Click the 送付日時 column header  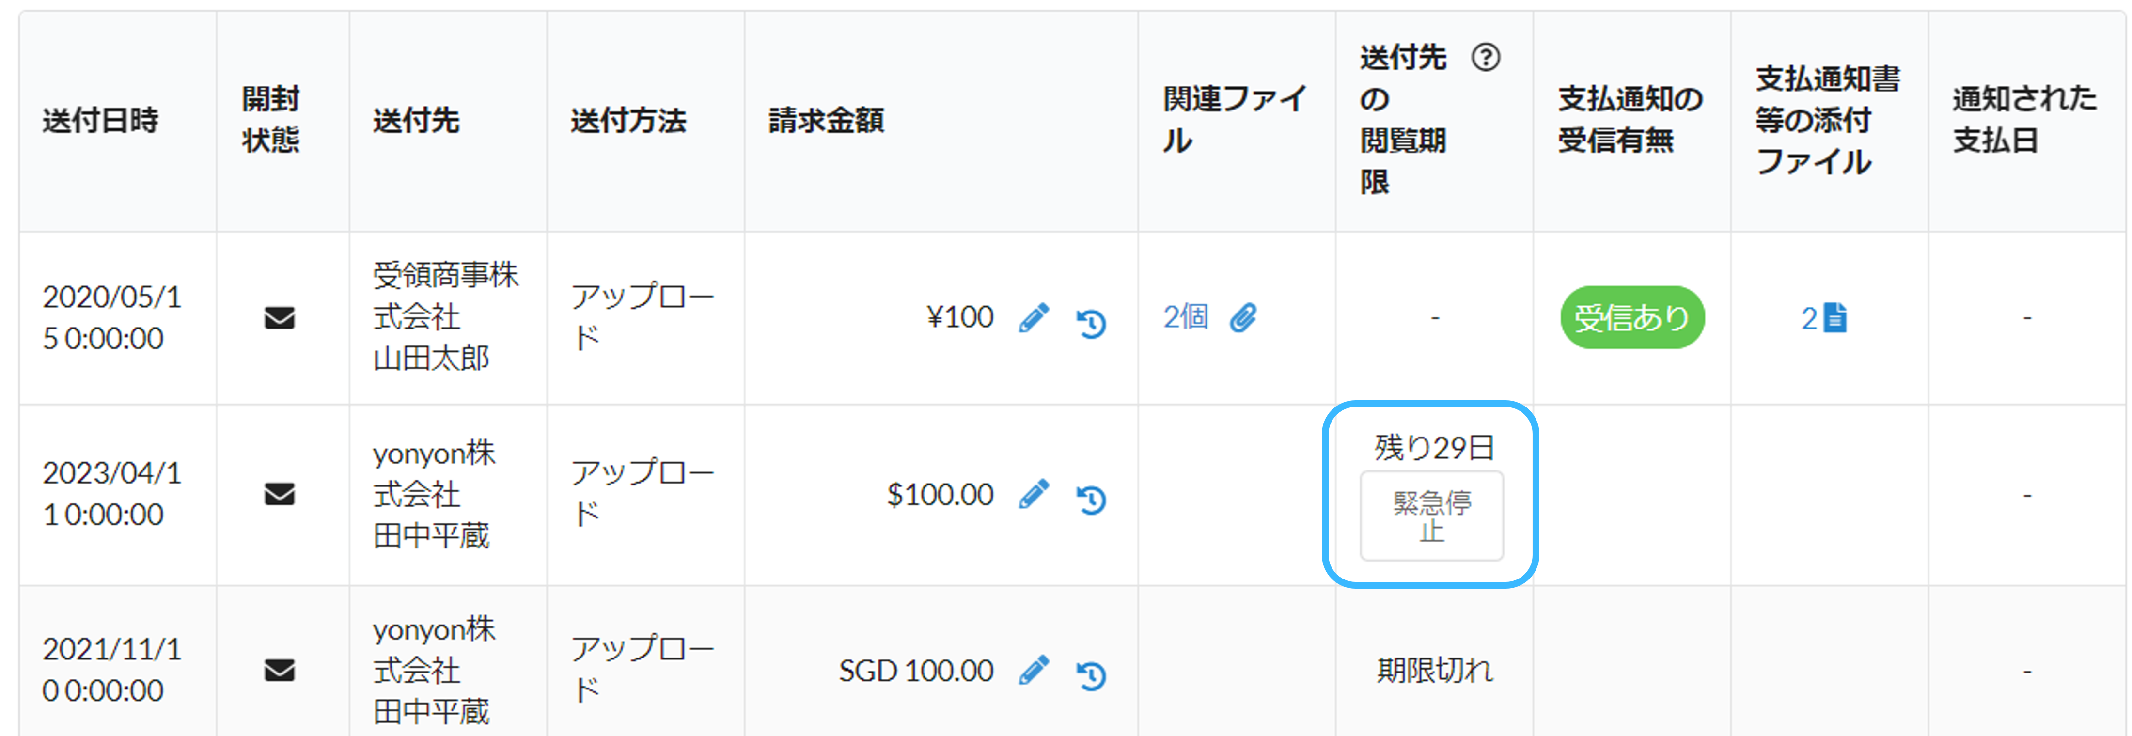(100, 121)
